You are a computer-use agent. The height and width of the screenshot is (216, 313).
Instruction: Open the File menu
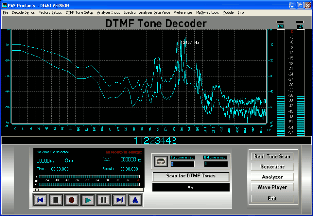(5, 12)
